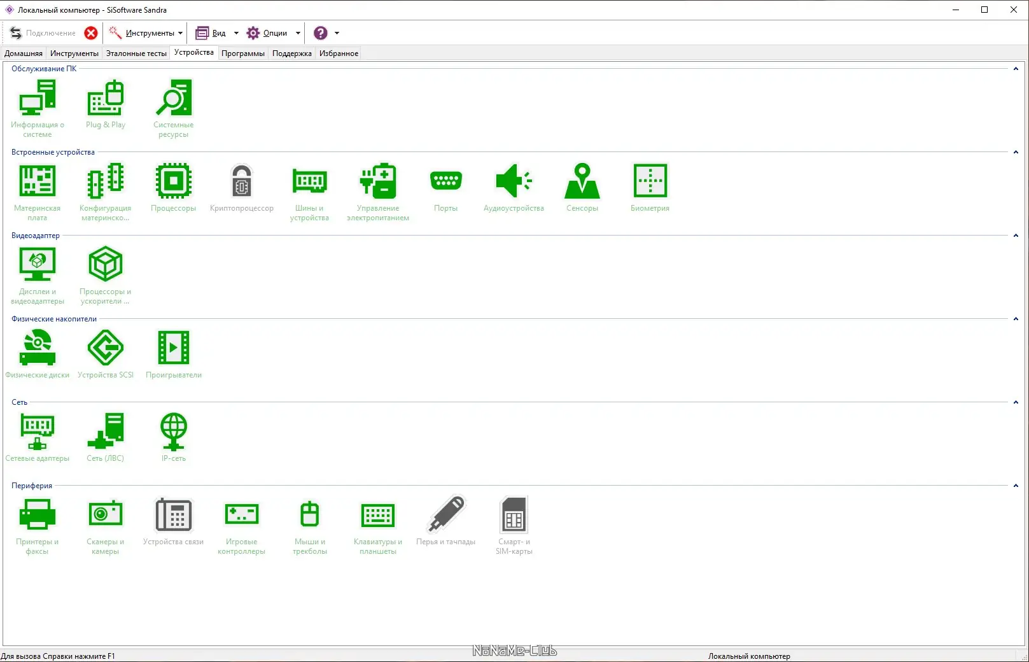The image size is (1029, 662).
Task: Maximize the SiSoftware Sandra window
Action: (x=984, y=10)
